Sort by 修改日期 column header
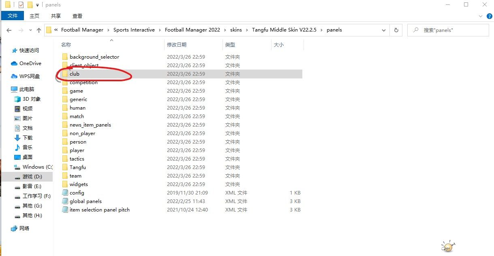Viewport: 494px width, 256px height. click(x=177, y=45)
